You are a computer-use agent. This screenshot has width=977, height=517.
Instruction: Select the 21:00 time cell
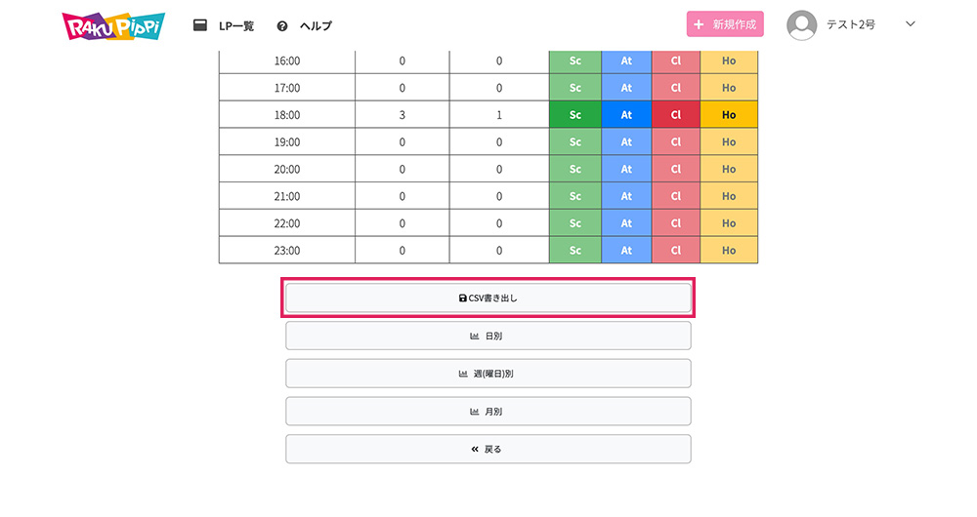[x=287, y=196]
